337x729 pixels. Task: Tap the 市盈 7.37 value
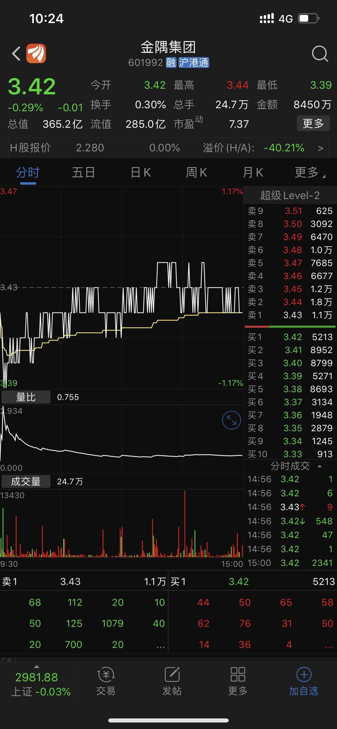(239, 124)
